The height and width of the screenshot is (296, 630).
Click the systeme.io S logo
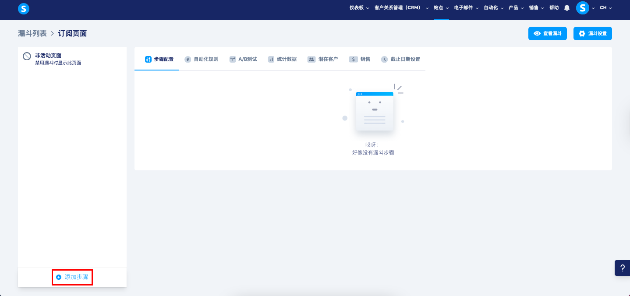pos(24,8)
